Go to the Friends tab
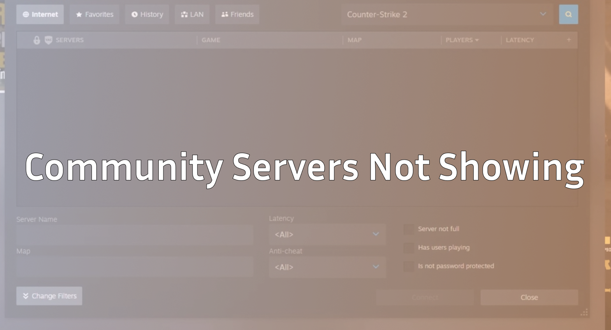 (237, 14)
